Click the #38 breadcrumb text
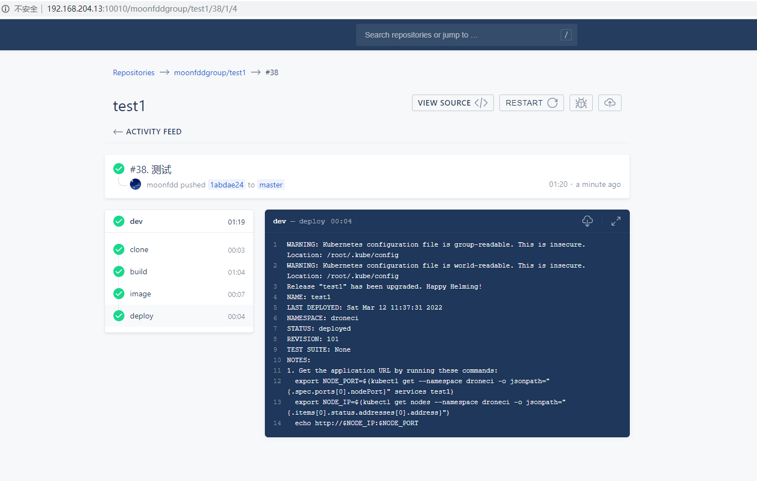Viewport: 757px width, 481px height. 272,72
